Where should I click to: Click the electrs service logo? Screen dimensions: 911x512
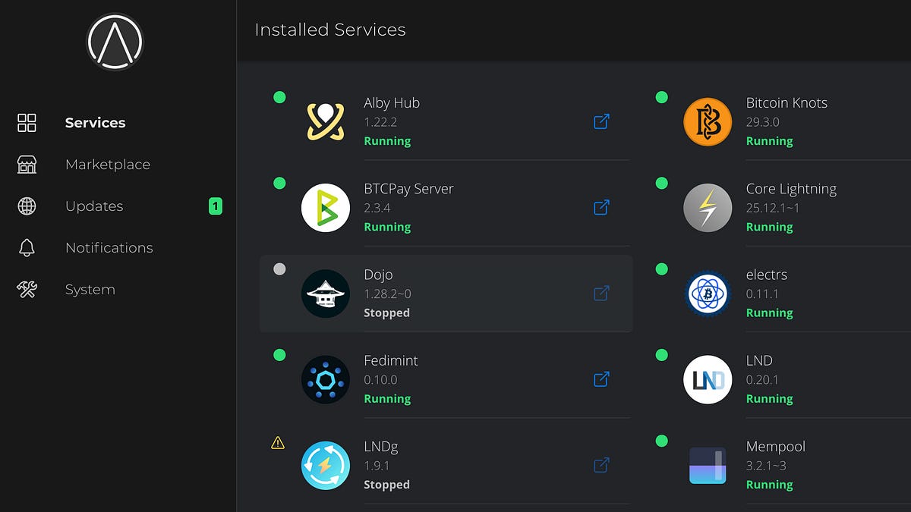coord(708,293)
